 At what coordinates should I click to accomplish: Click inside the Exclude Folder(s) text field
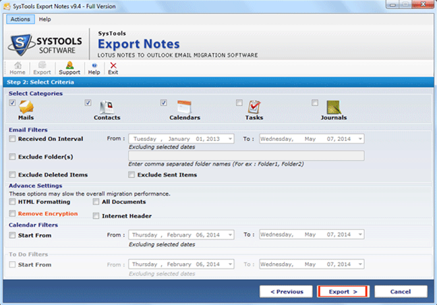point(246,156)
